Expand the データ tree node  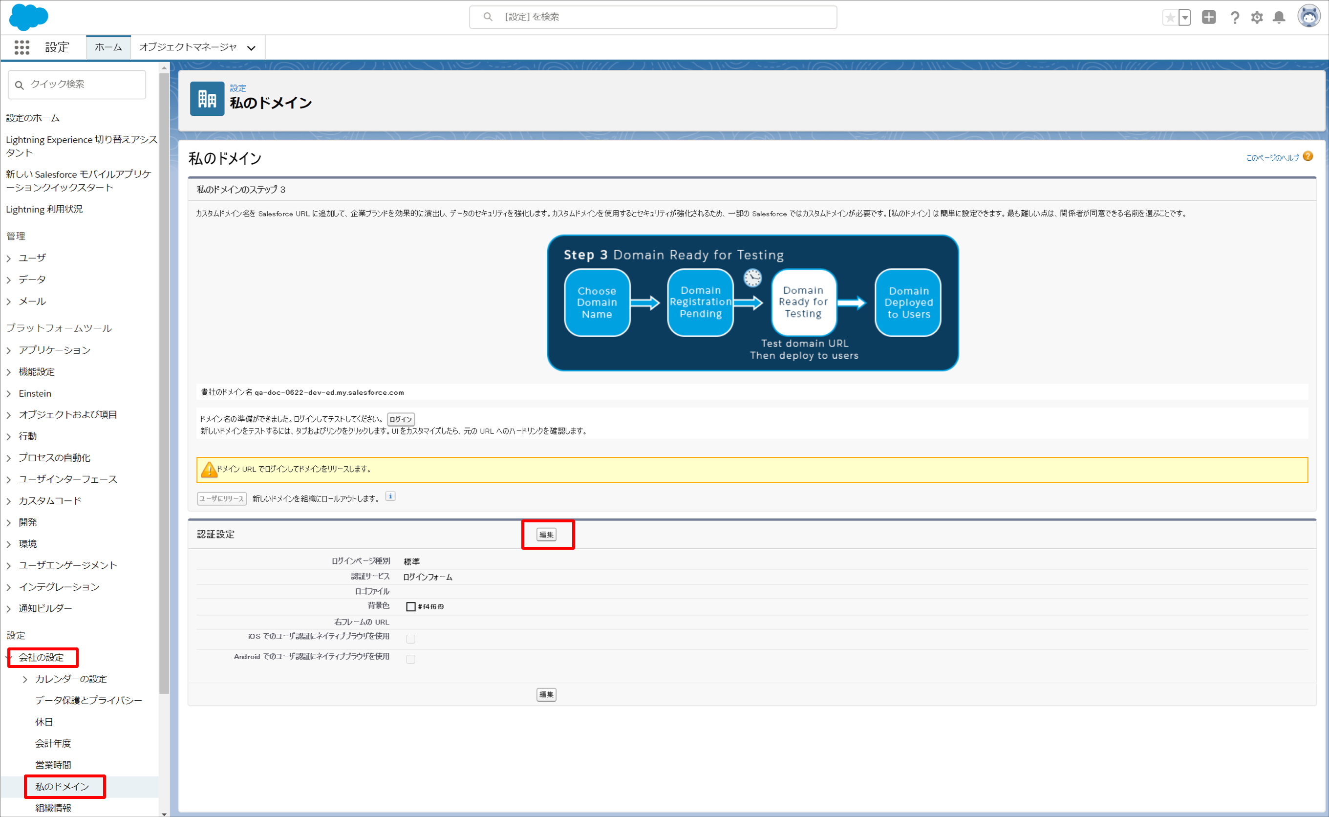[x=9, y=280]
